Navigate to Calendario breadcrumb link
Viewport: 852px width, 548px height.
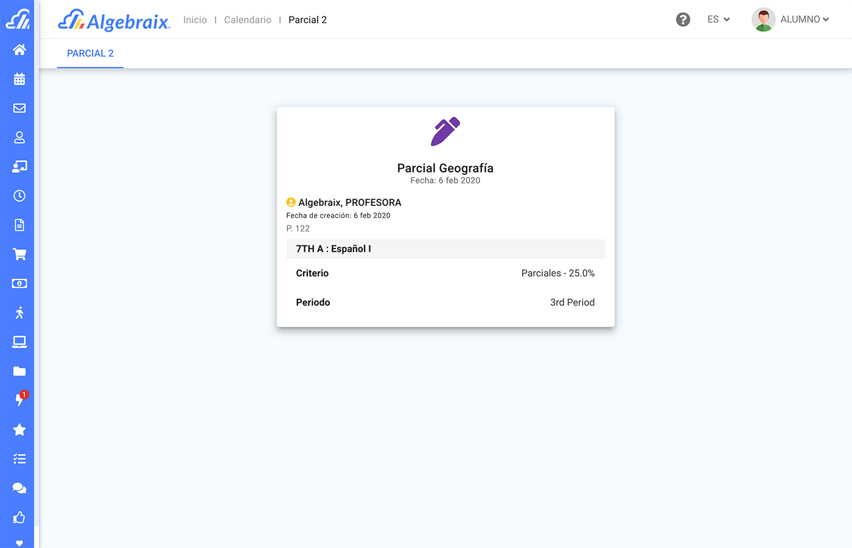coord(248,20)
